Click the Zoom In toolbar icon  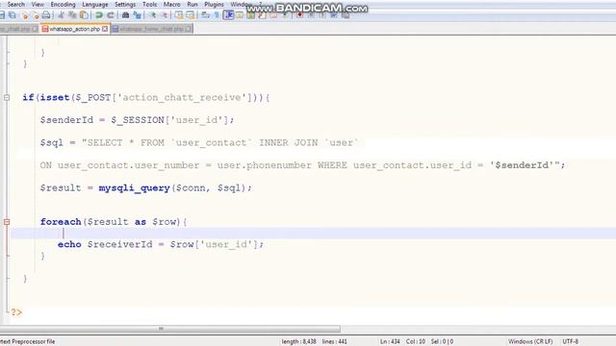pyautogui.click(x=153, y=15)
